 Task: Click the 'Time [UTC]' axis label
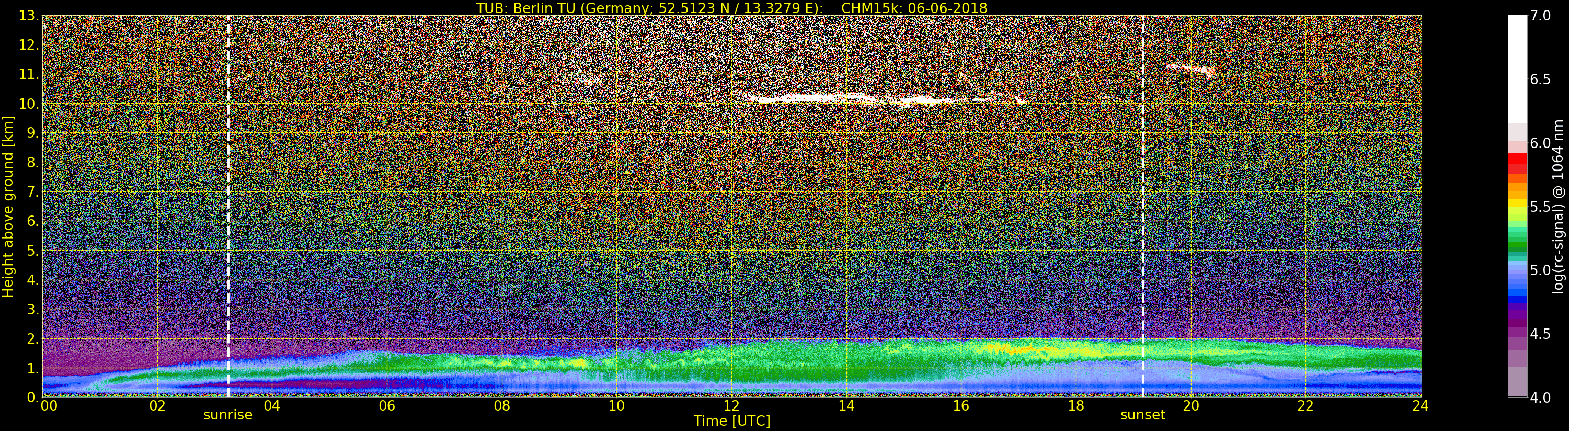732,421
